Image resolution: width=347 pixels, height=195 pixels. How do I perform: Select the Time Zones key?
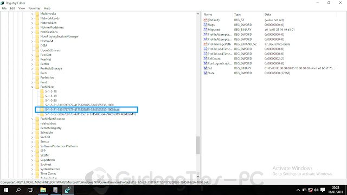click(x=48, y=174)
